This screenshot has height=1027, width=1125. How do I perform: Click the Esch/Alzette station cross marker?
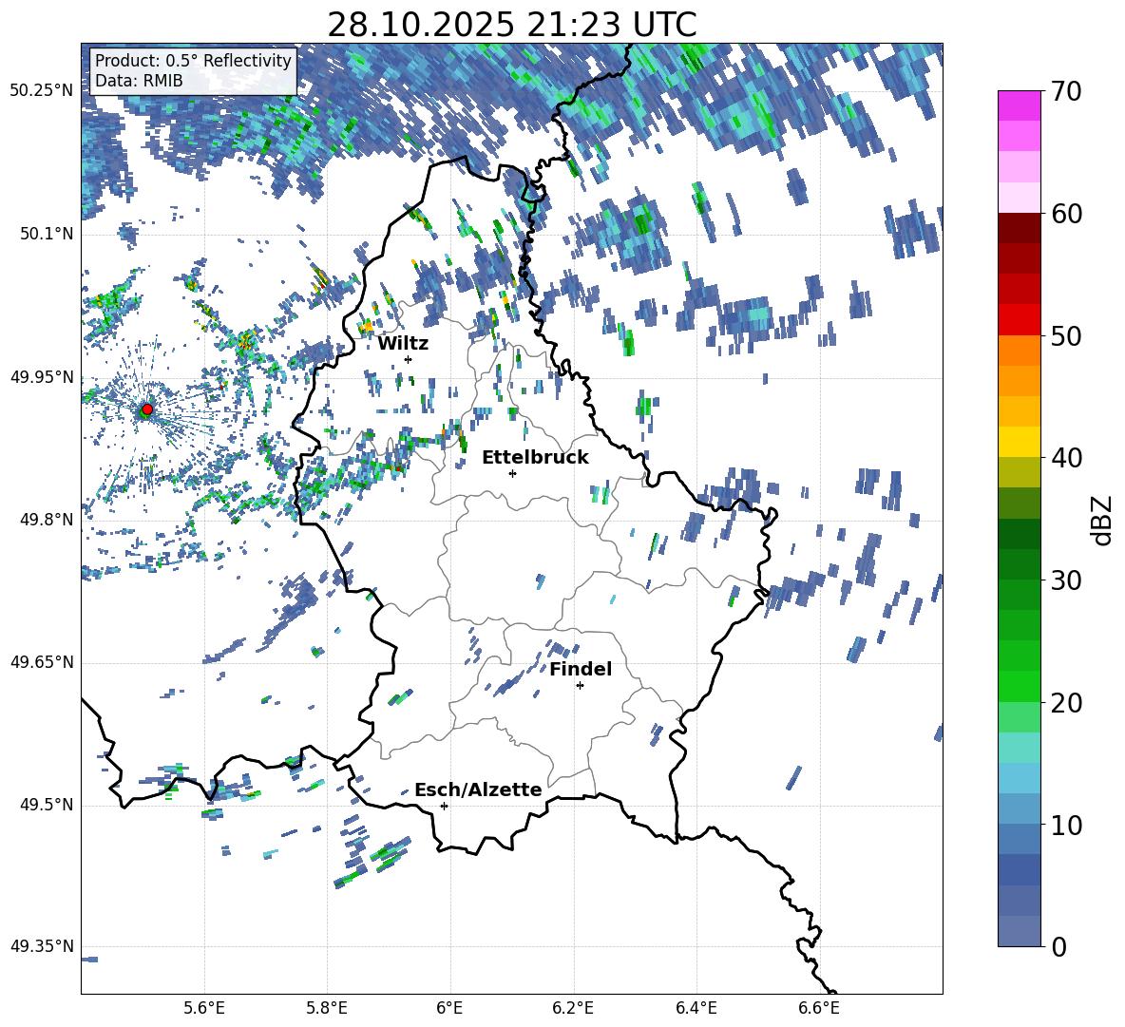click(444, 806)
